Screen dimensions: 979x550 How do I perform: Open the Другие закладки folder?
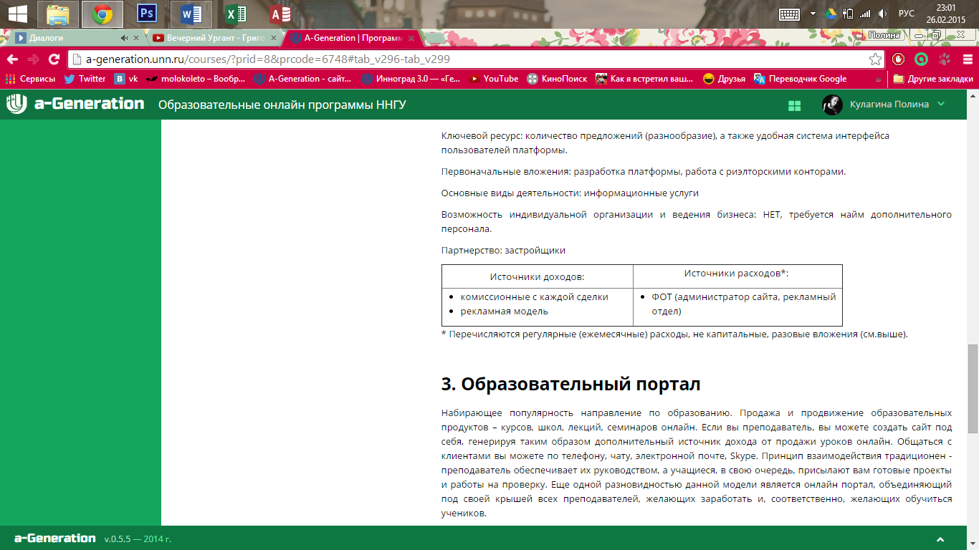(x=933, y=79)
